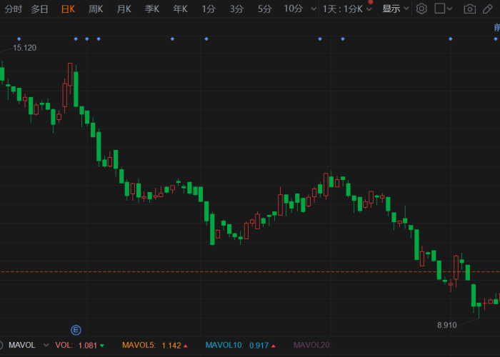
Task: Expand more minute periods arrow after 10分
Action: coord(314,9)
